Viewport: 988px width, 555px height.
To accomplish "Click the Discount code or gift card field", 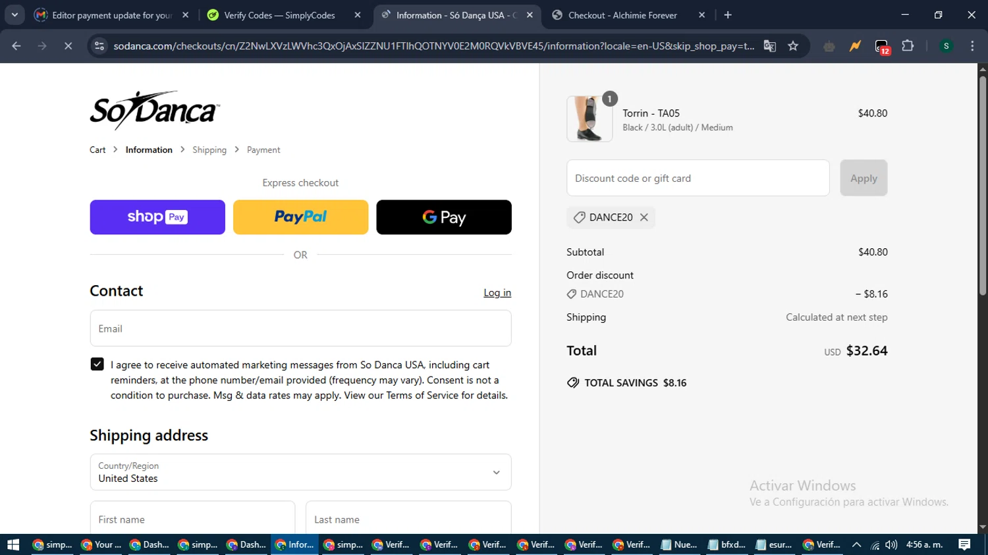I will point(698,178).
